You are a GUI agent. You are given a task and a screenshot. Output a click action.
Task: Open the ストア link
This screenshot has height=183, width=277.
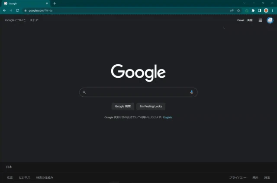(x=34, y=20)
